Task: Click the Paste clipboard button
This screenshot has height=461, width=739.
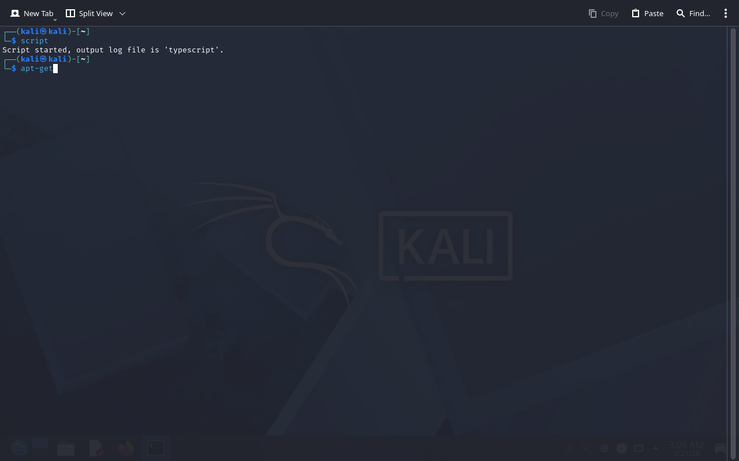Action: click(x=647, y=13)
